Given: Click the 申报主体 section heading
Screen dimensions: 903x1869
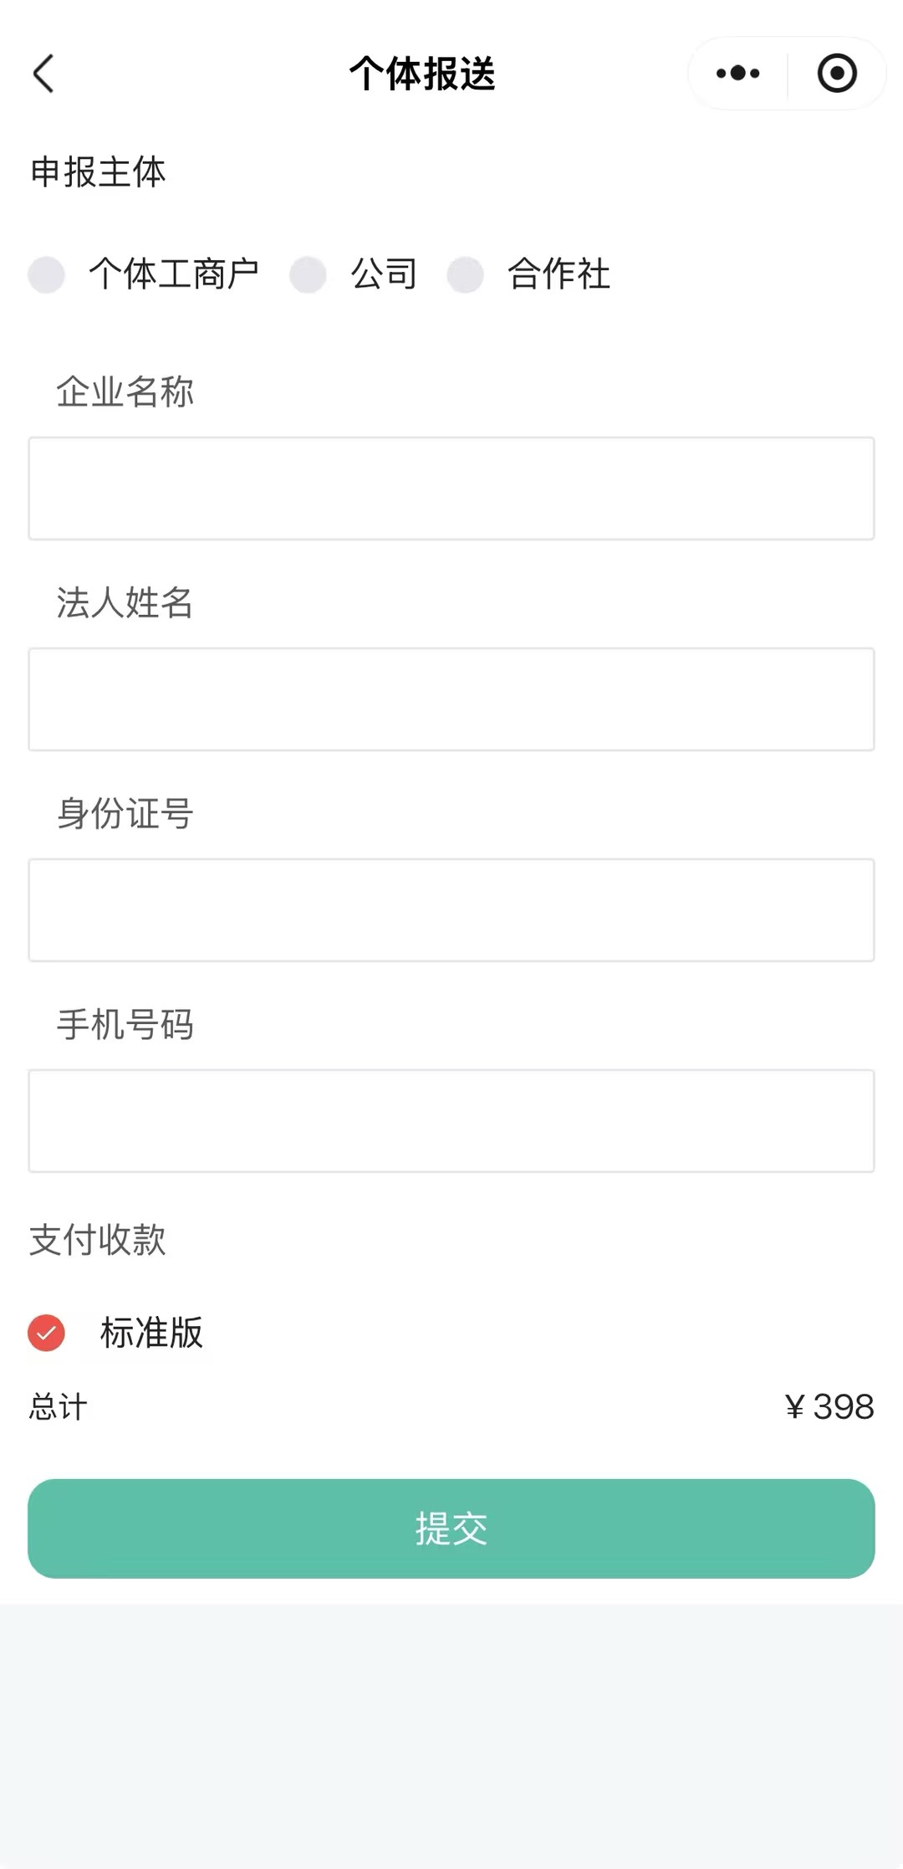Looking at the screenshot, I should [x=99, y=172].
